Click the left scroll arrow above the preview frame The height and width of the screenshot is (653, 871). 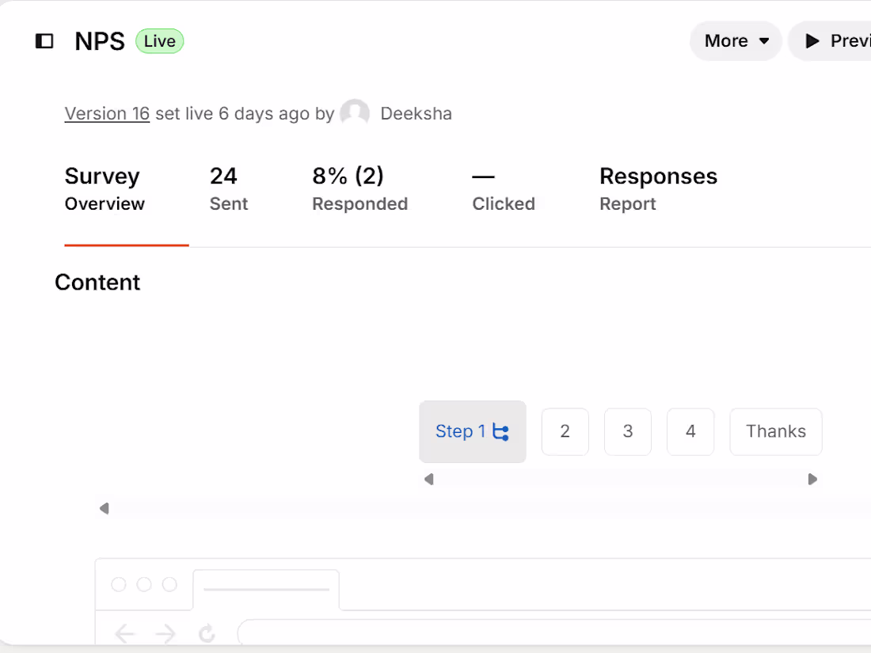(x=104, y=508)
